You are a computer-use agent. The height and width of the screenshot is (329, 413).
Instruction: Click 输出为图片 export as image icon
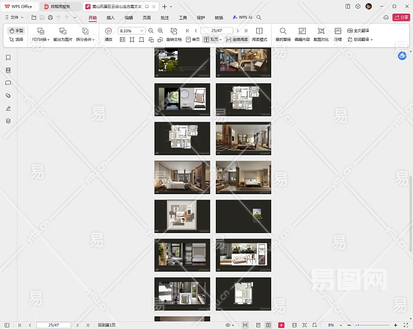(x=62, y=31)
